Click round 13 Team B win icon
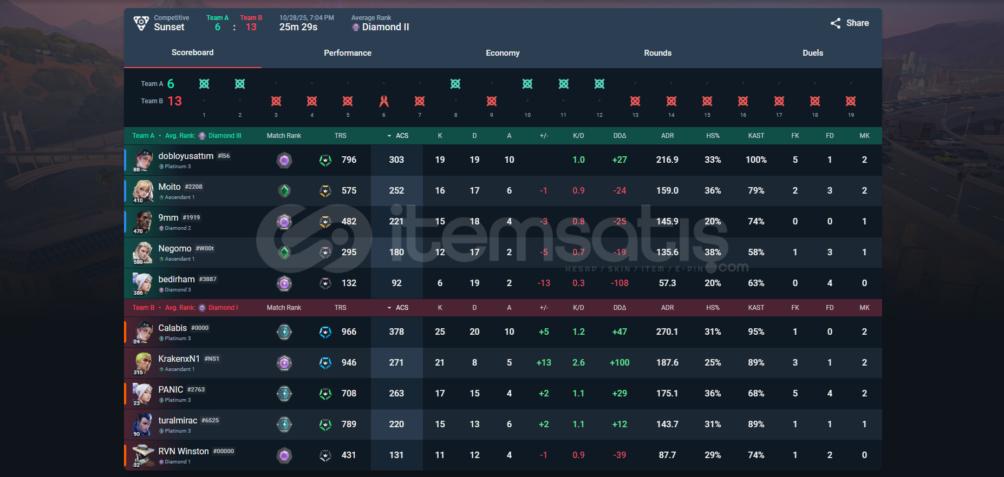The width and height of the screenshot is (1004, 477). click(x=635, y=101)
